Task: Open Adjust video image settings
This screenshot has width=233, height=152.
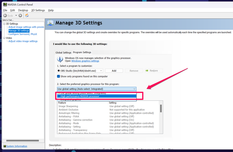Action: click(x=23, y=41)
